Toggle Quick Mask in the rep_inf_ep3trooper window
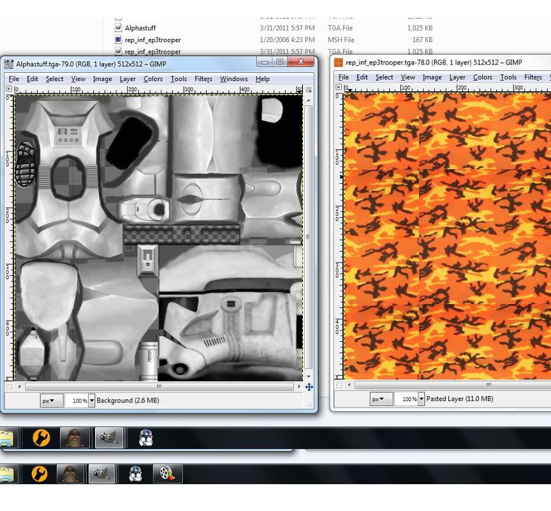 pyautogui.click(x=339, y=385)
